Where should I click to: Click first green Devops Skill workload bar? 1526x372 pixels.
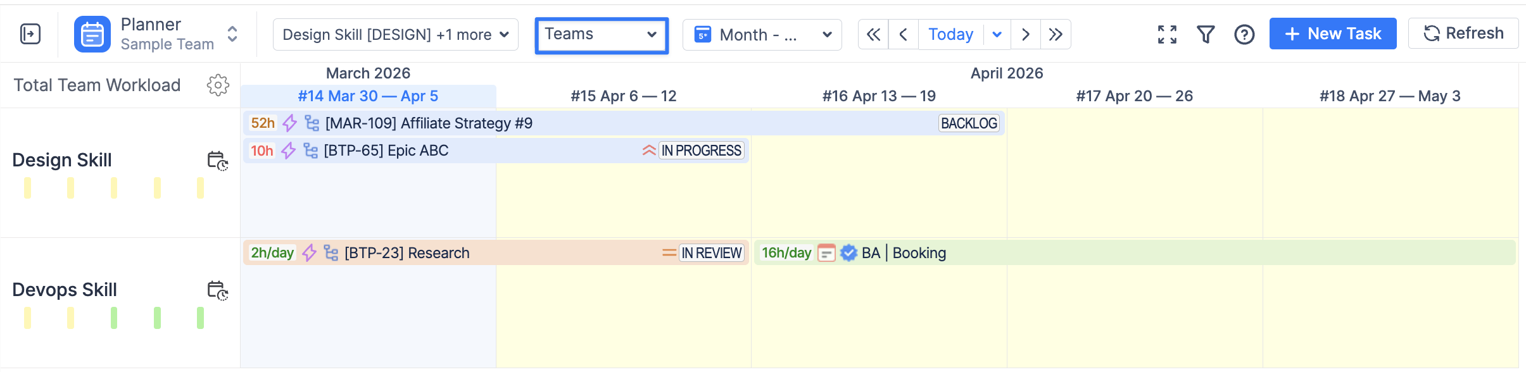(114, 318)
